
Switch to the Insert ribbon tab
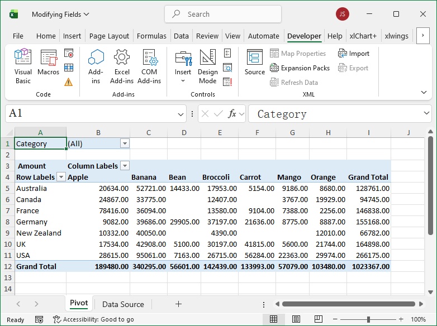pos(72,36)
